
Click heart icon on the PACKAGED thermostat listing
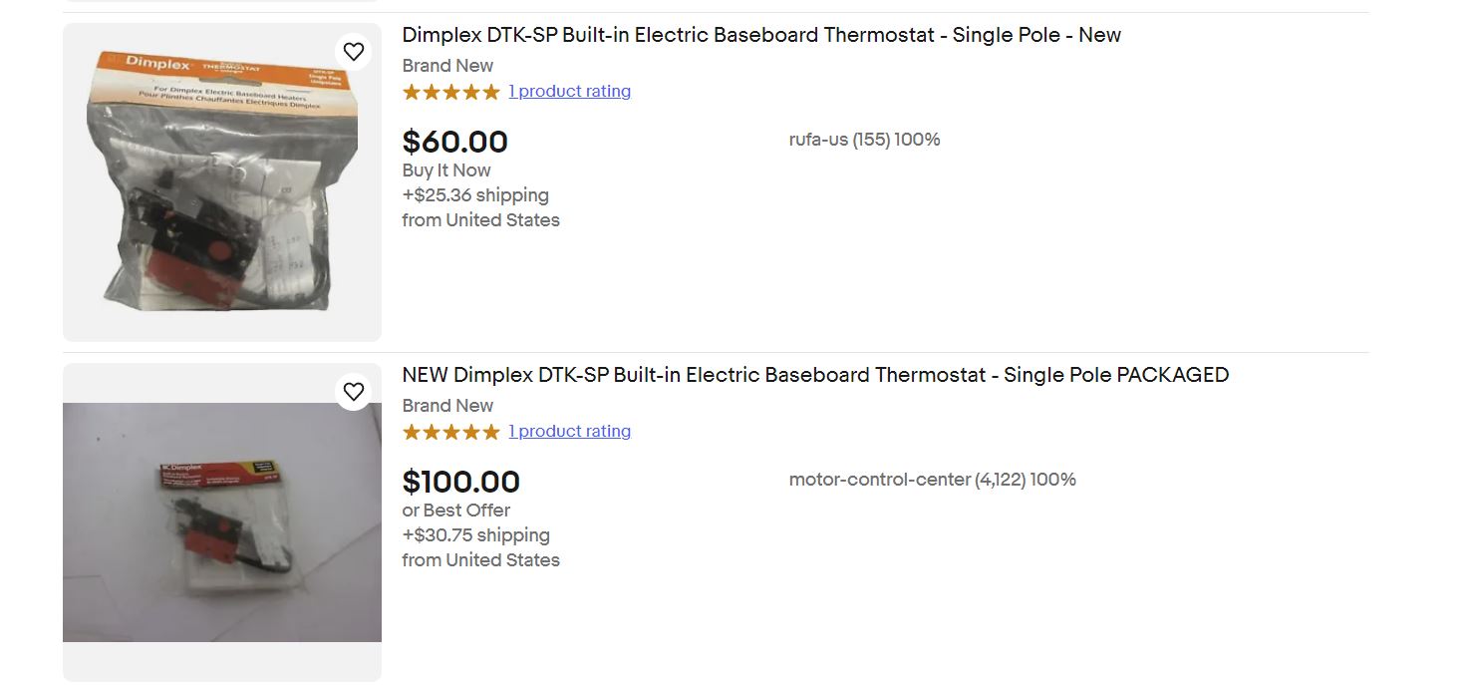tap(354, 392)
